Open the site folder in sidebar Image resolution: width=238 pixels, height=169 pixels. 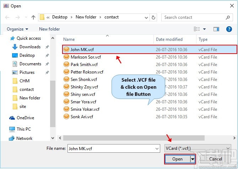pos(20,107)
